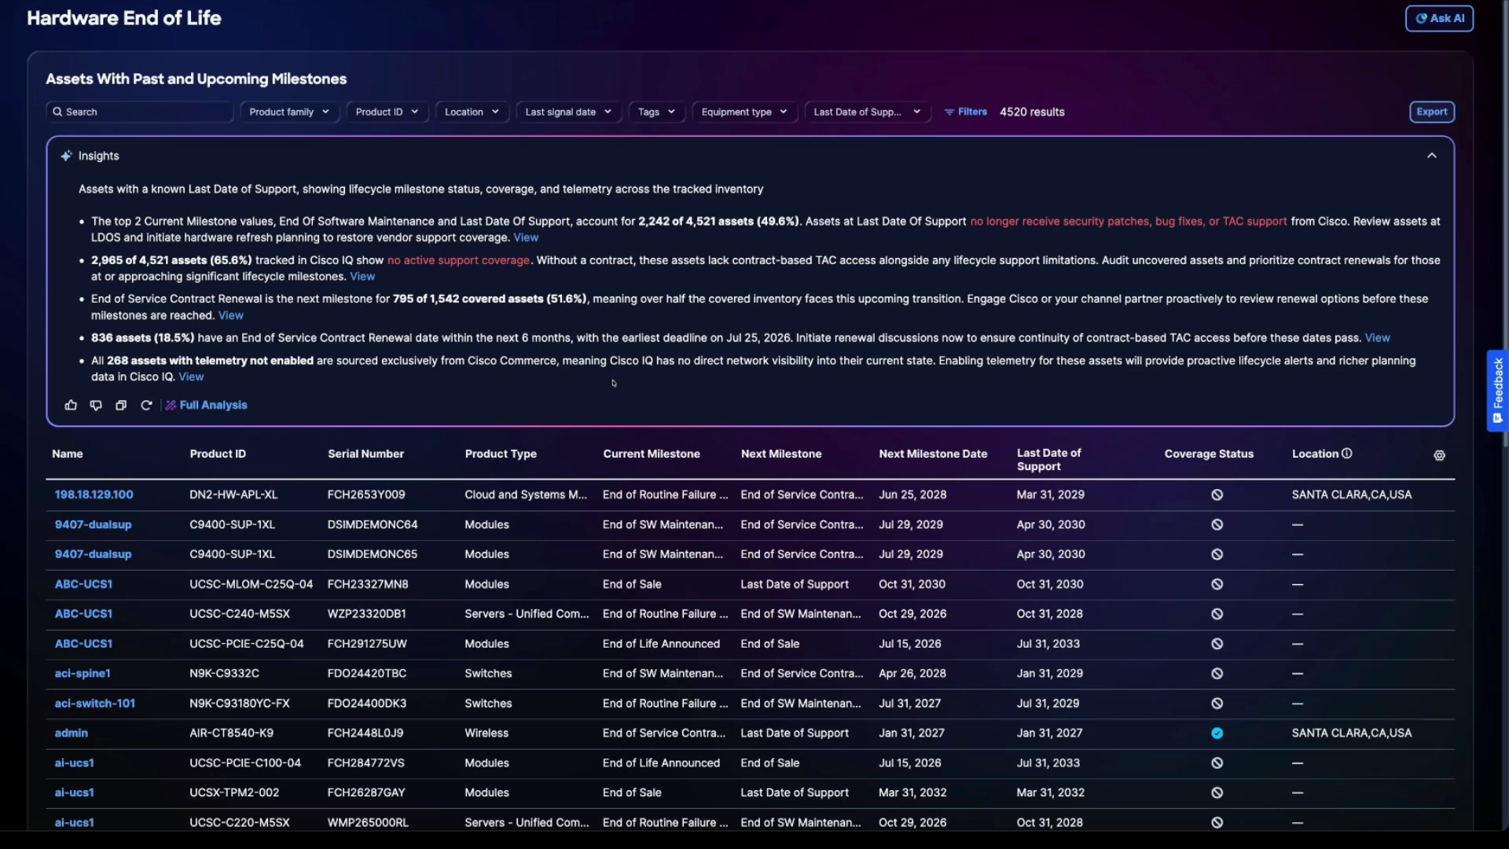Sort by Next Milestone Date column header
Image resolution: width=1509 pixels, height=849 pixels.
(x=932, y=454)
